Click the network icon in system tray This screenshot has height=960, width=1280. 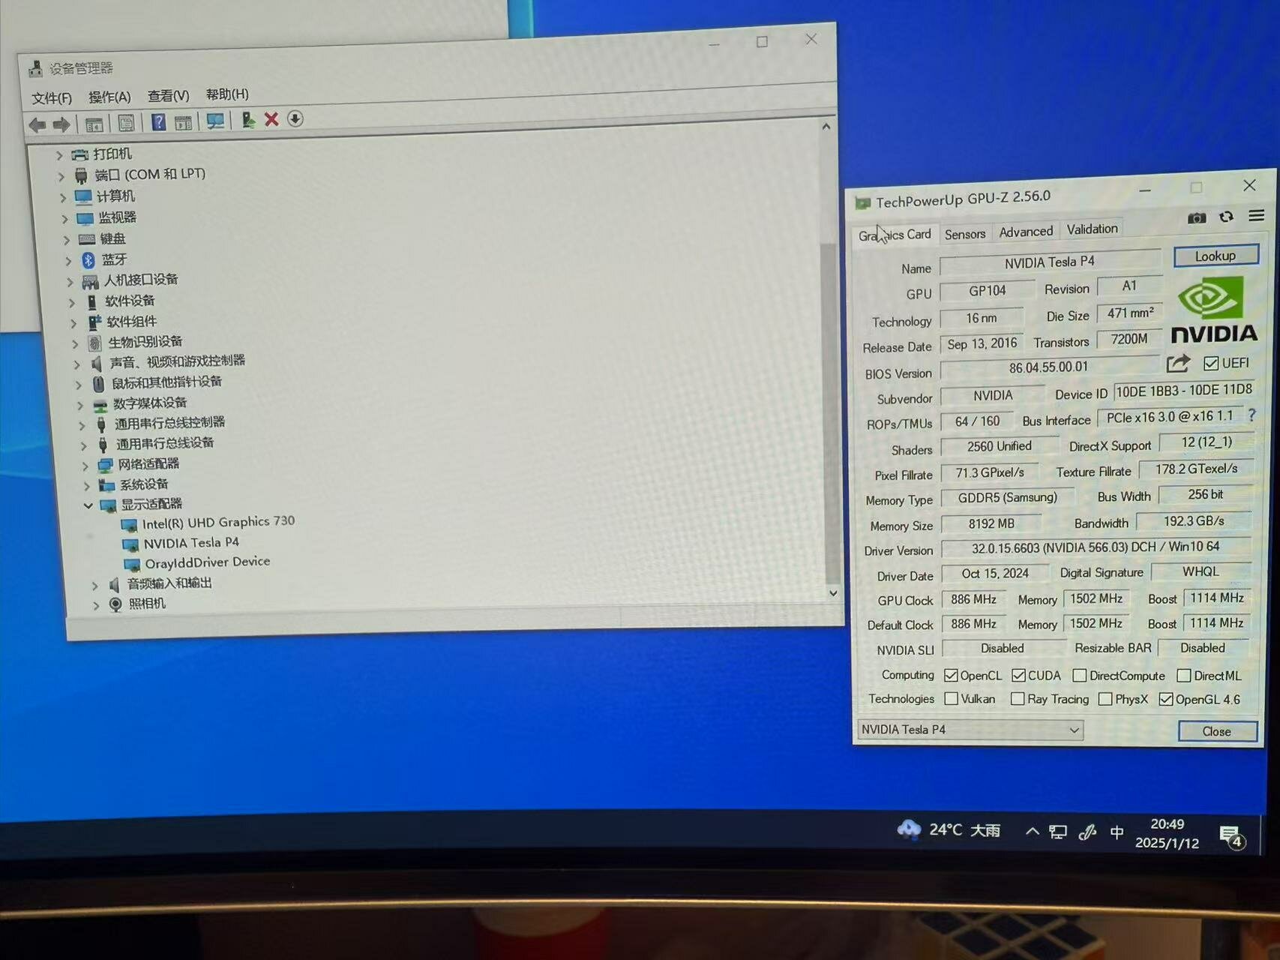[x=1058, y=832]
